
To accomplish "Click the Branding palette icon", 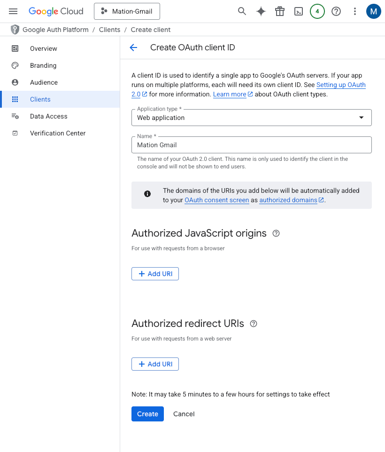I will [15, 65].
